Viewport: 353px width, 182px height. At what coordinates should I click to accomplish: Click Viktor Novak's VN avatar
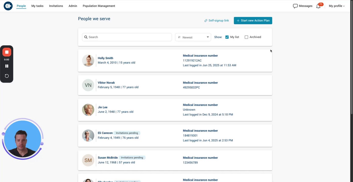point(88,85)
